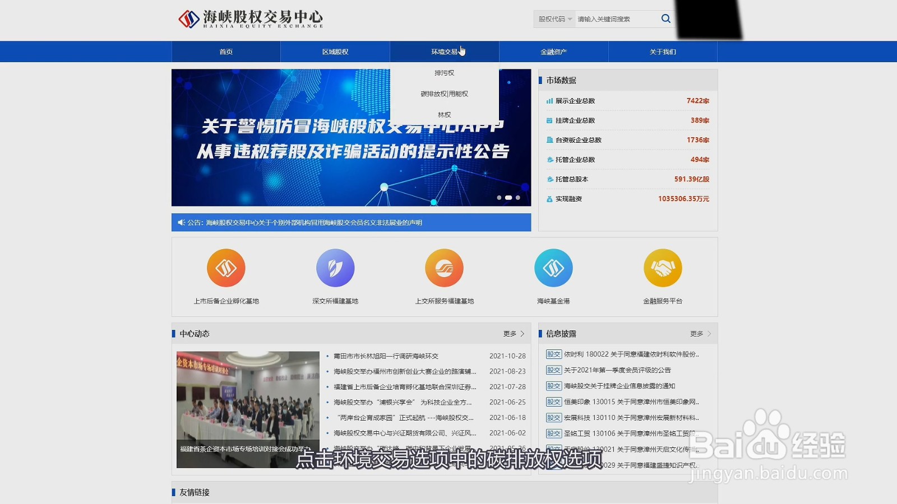Click the 台资板企业总数 building icon
The height and width of the screenshot is (504, 897).
pos(550,140)
